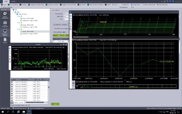Click the vertical scrollbar thumb of data table

48,87
